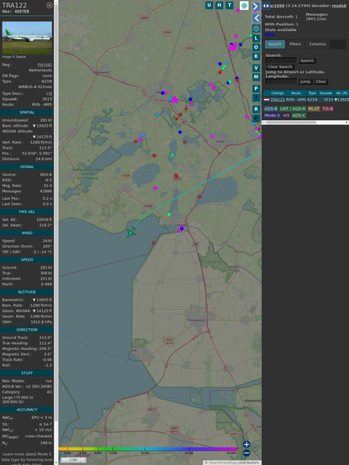Image resolution: width=349 pixels, height=465 pixels.
Task: Zoom in with the plus button
Action: coord(247,444)
